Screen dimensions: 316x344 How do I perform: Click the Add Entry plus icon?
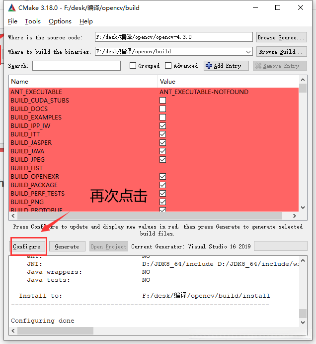coord(209,66)
